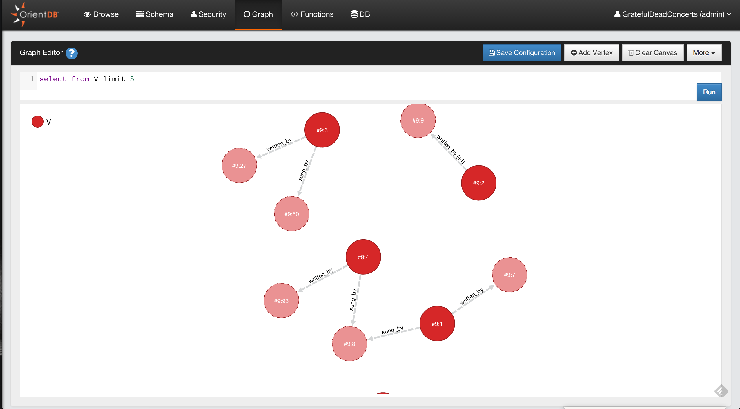Viewport: 740px width, 409px height.
Task: Click the bottom-right canvas corner icon
Action: [x=721, y=390]
